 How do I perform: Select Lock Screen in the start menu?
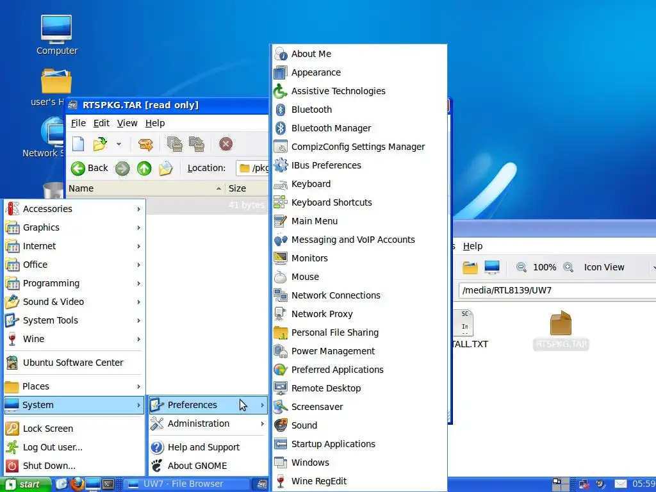74,429
